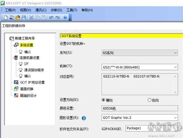The image size is (183, 138).
Task: Click the bulb icon beside 通讯驱动程序
Action: point(20,70)
